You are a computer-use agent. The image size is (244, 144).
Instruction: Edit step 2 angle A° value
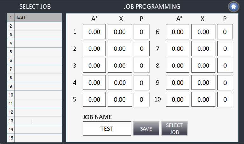94,48
